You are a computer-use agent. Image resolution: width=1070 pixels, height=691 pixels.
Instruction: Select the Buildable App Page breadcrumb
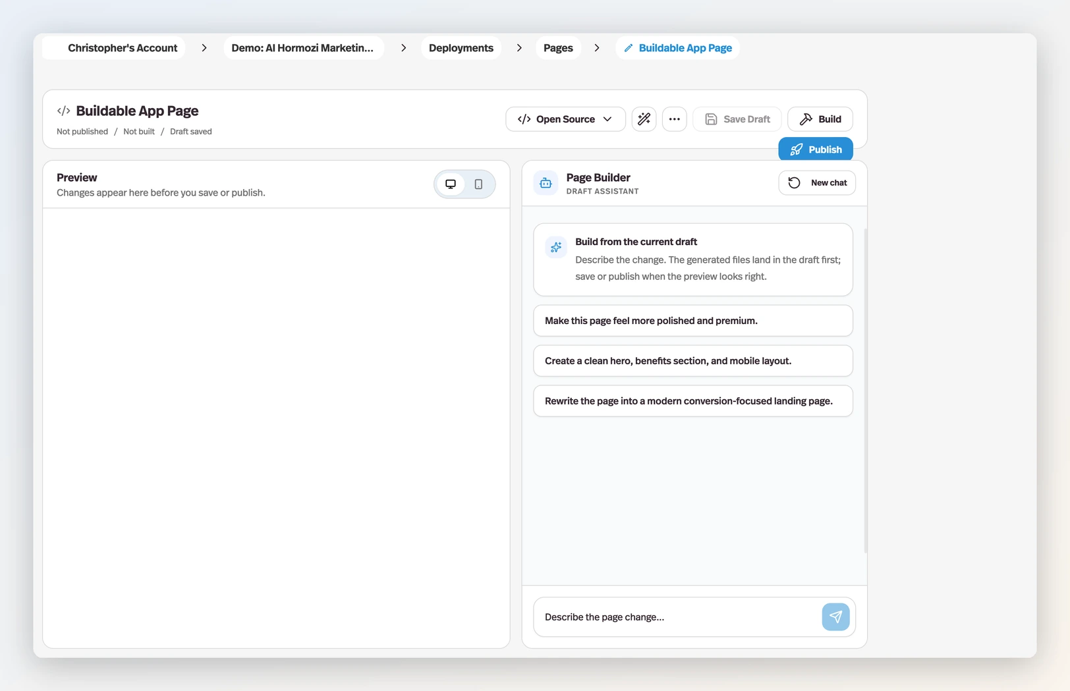[677, 48]
